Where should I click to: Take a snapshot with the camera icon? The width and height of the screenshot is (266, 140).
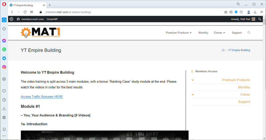click(231, 12)
